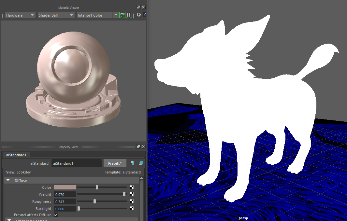Click the float-panel icon on Material Viewer titlebar
Image resolution: width=347 pixels, height=221 pixels.
[x=138, y=7]
